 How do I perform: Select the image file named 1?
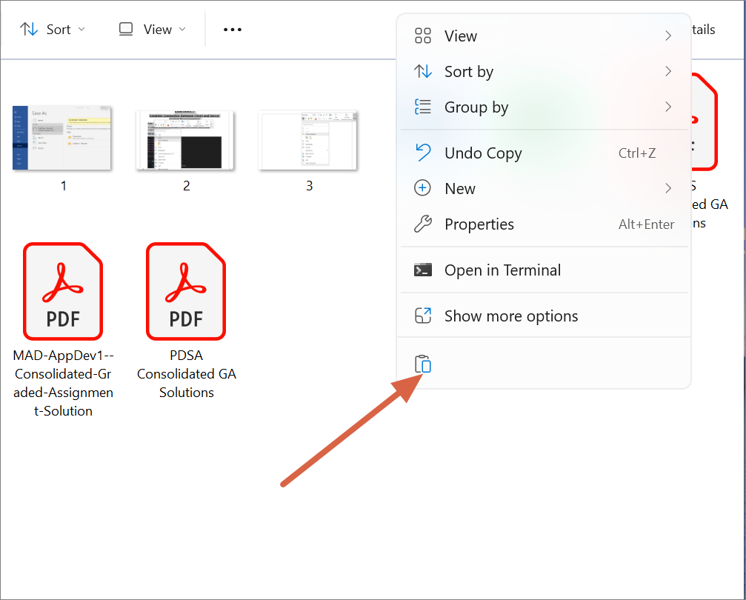pyautogui.click(x=63, y=138)
